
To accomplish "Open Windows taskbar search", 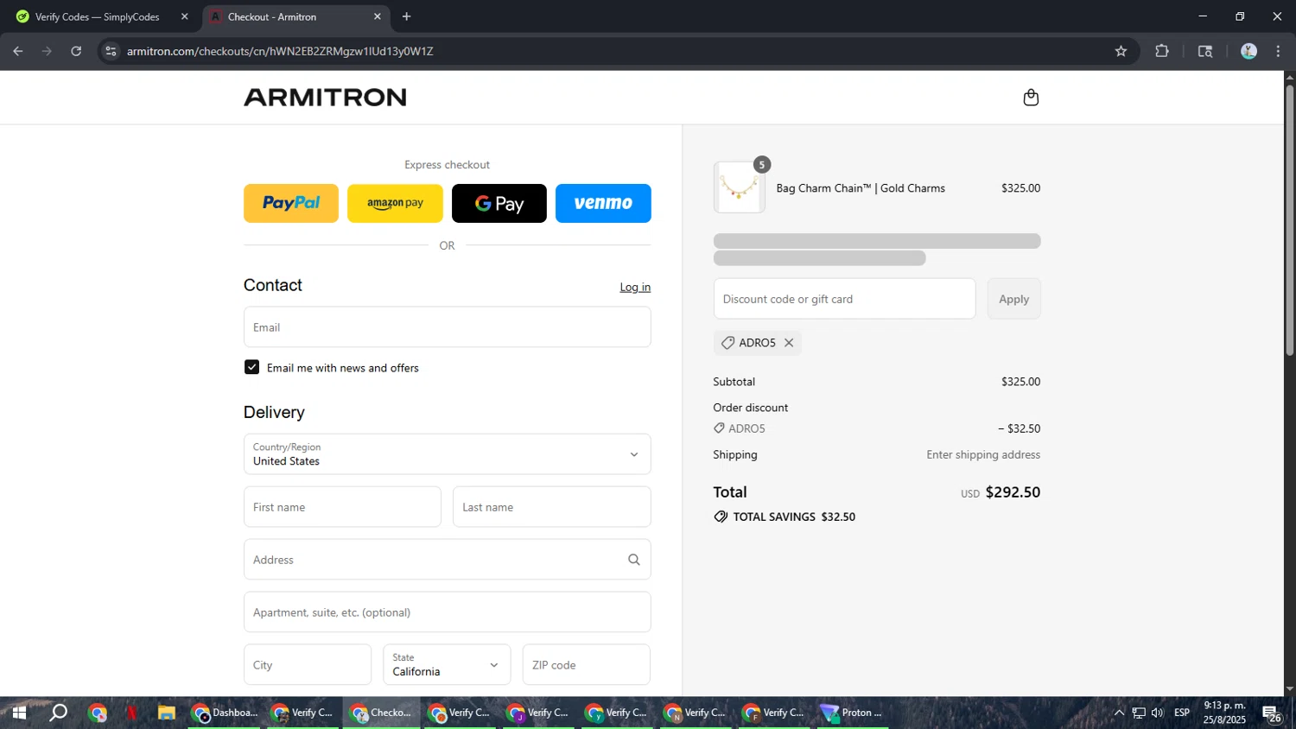I will (58, 713).
